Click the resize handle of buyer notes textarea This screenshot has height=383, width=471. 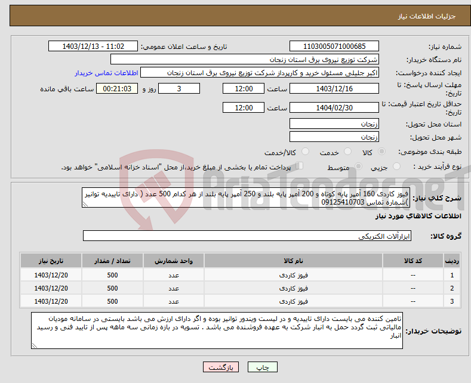(34, 346)
